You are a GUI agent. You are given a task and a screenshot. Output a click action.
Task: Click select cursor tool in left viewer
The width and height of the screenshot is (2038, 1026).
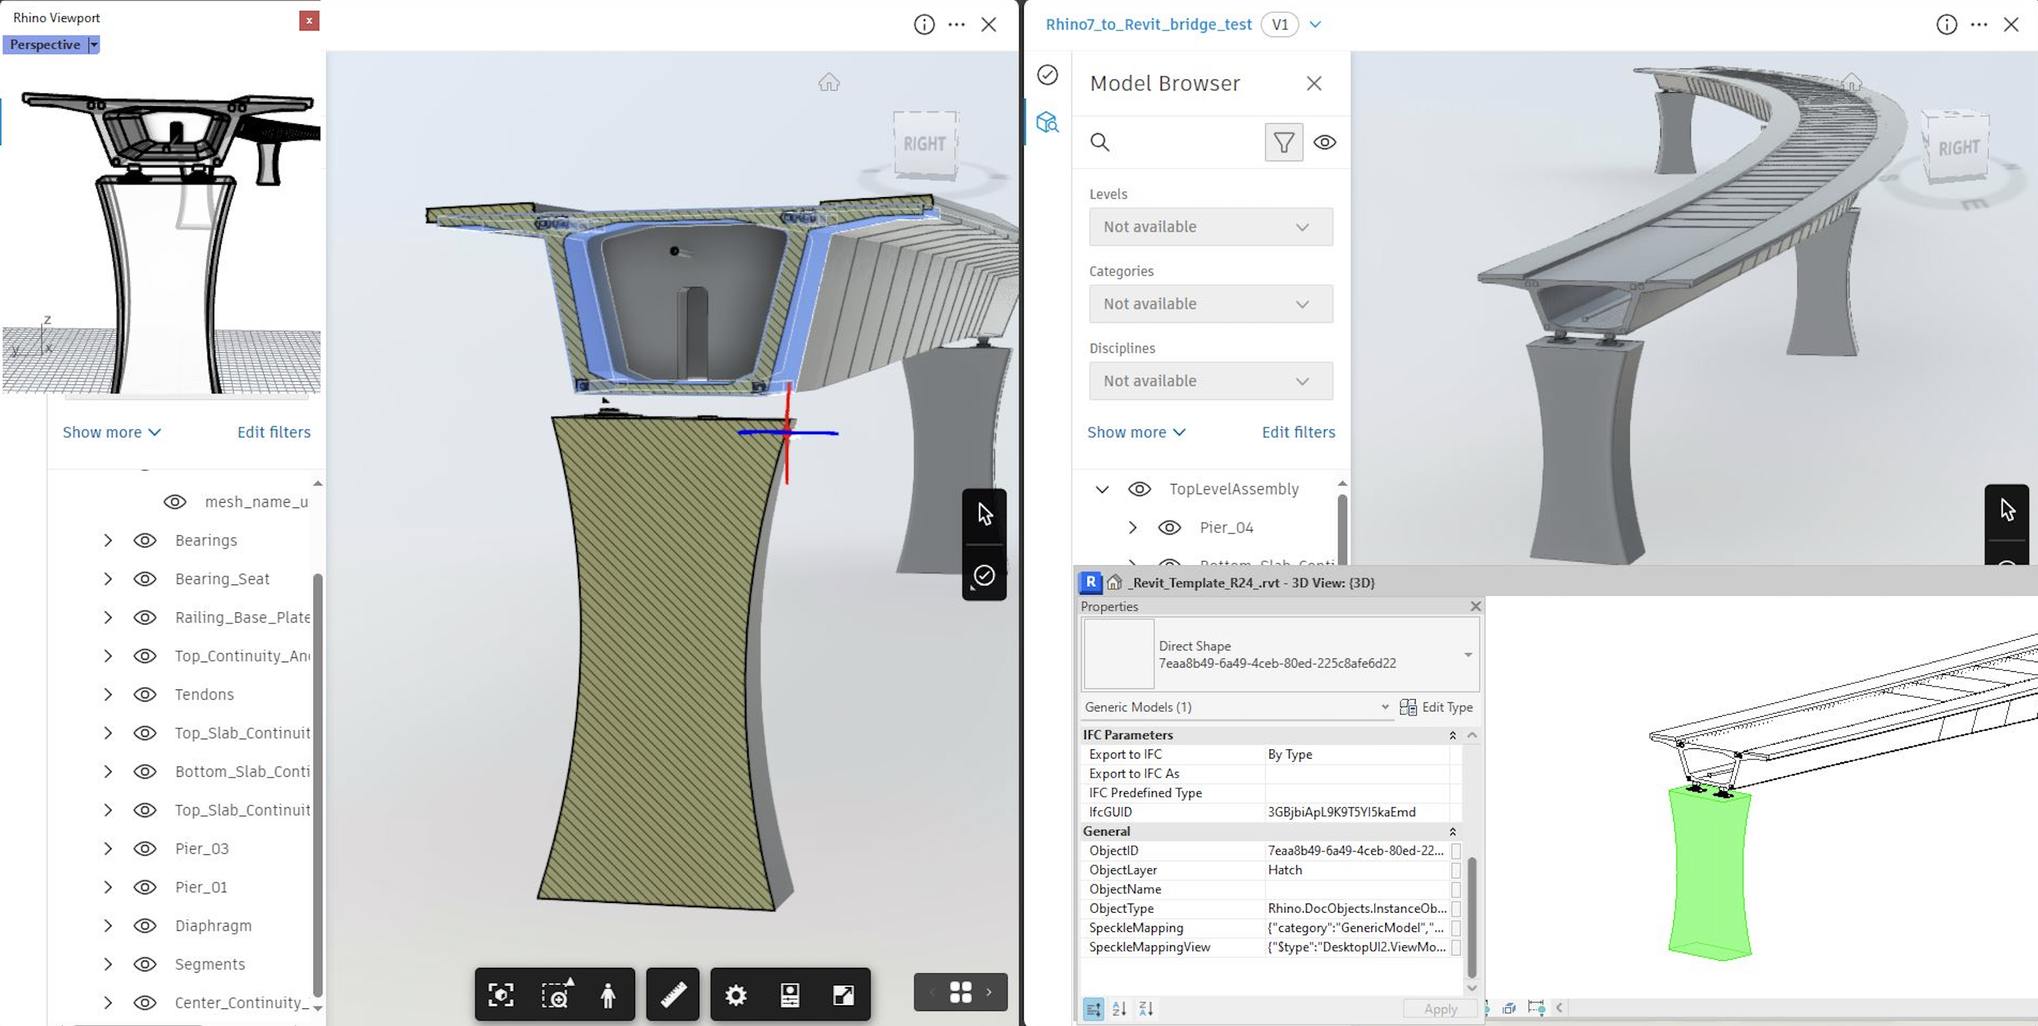[984, 514]
